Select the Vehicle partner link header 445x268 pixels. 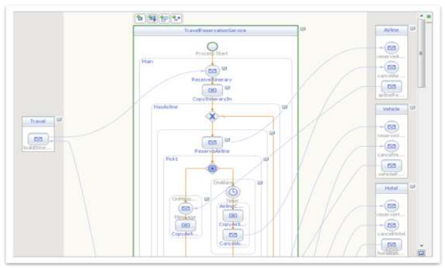(x=391, y=109)
